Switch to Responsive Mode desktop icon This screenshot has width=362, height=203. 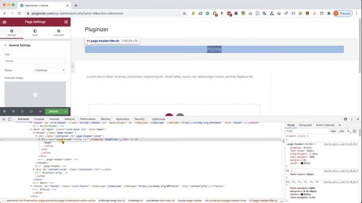31,112
